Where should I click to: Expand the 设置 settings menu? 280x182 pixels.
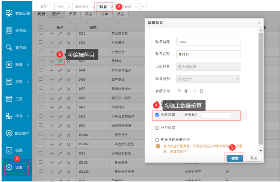(x=17, y=168)
